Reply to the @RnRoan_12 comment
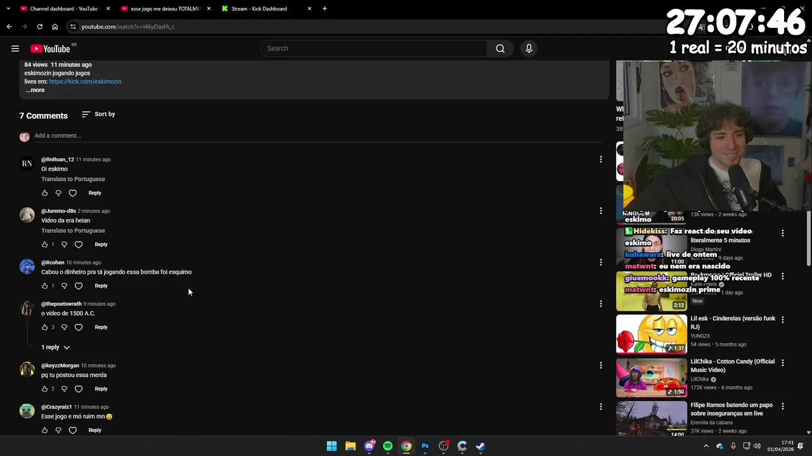The image size is (812, 456). pos(95,193)
